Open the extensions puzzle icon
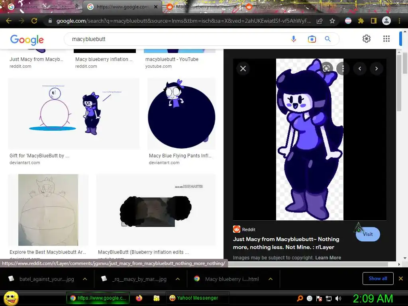This screenshot has height=306, width=408. (x=361, y=21)
